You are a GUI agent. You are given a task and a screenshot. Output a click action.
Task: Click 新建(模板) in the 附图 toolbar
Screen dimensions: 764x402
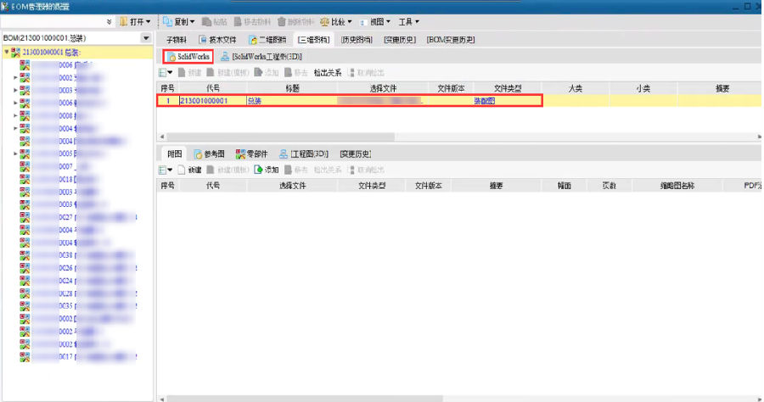228,170
